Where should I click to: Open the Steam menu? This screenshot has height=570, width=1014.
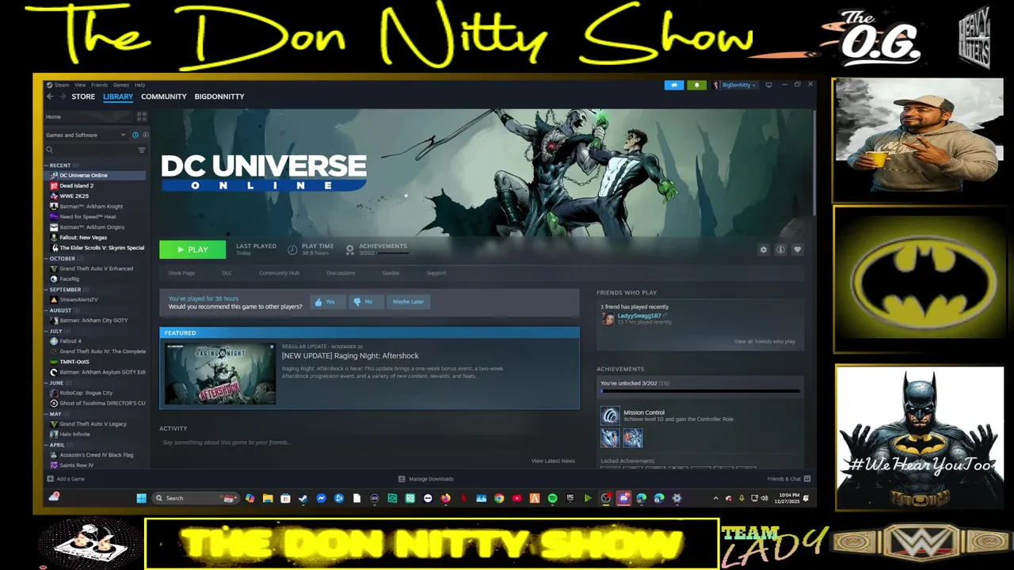coord(62,85)
